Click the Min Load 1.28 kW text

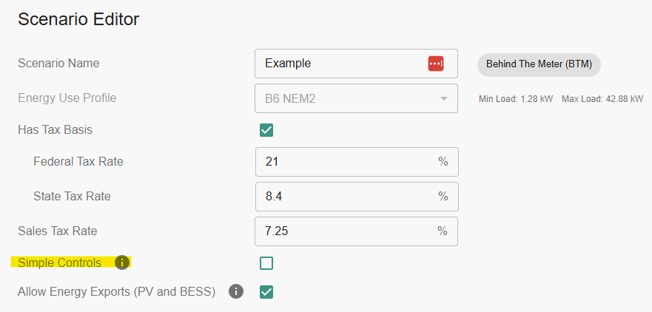coord(516,99)
